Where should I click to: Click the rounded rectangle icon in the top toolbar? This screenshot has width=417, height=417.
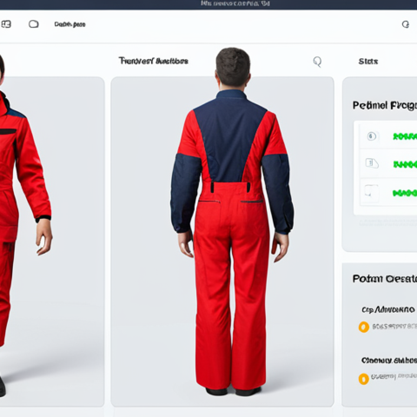[33, 24]
